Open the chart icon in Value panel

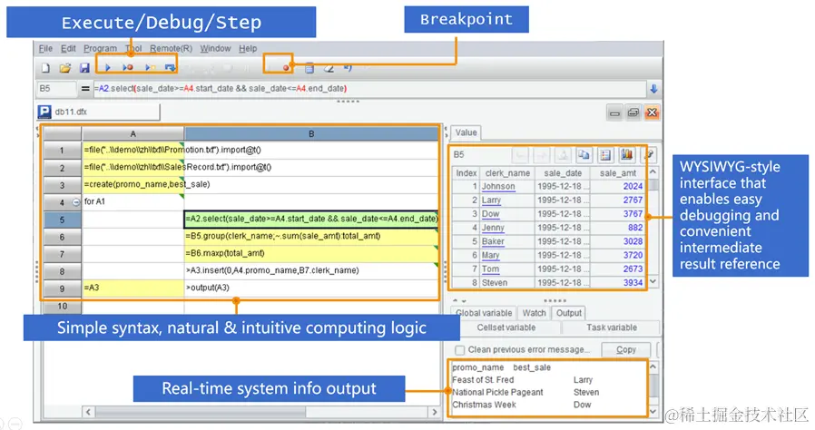click(x=626, y=154)
